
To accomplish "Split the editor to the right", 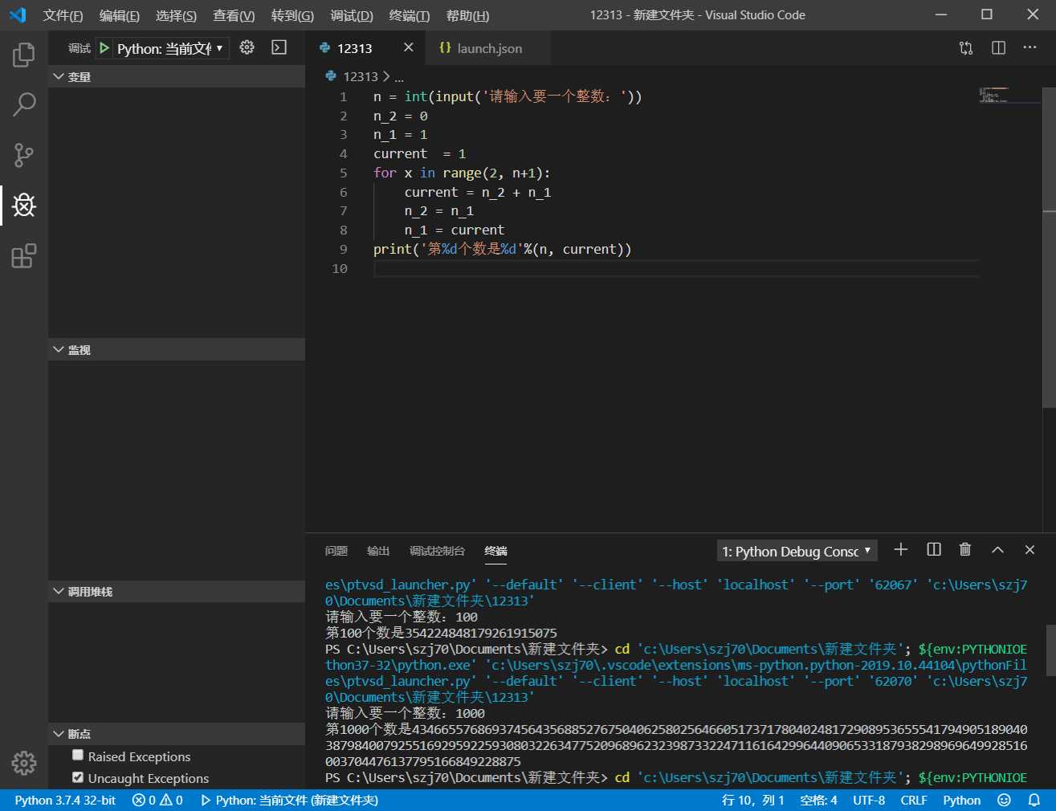I will [x=998, y=48].
